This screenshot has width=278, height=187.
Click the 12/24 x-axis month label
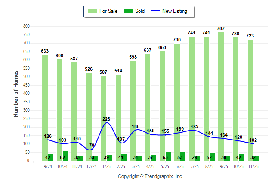click(x=92, y=166)
